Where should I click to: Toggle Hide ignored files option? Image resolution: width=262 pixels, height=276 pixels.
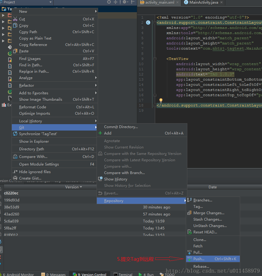click(35, 172)
